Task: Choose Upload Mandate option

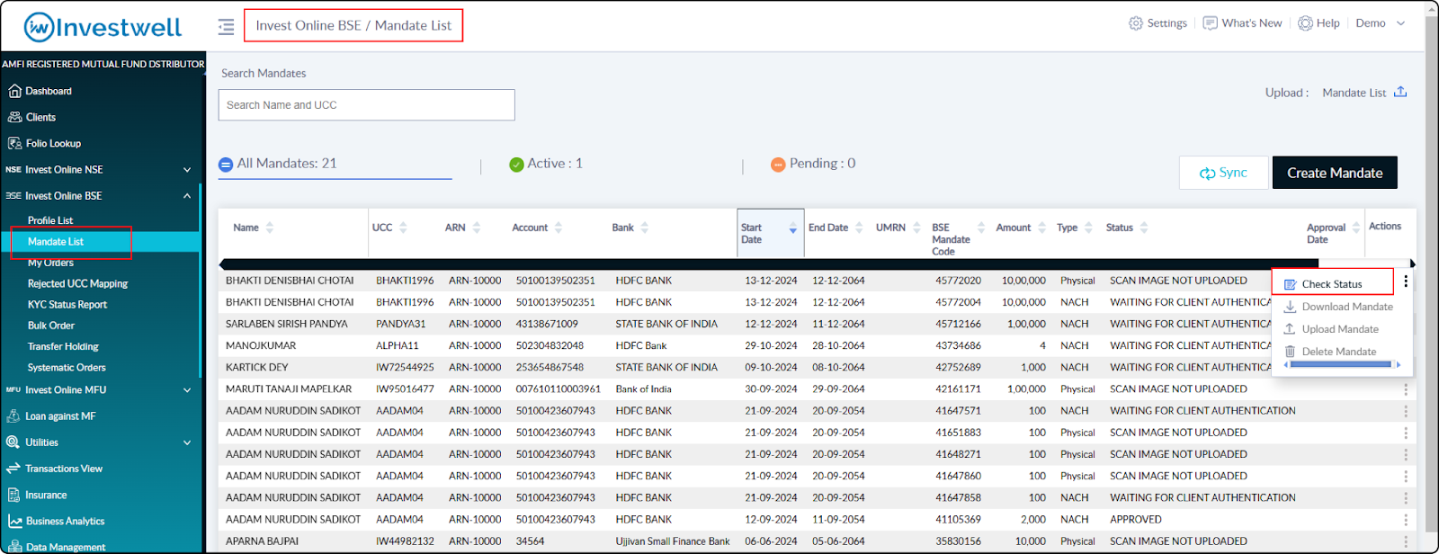Action: tap(1331, 329)
